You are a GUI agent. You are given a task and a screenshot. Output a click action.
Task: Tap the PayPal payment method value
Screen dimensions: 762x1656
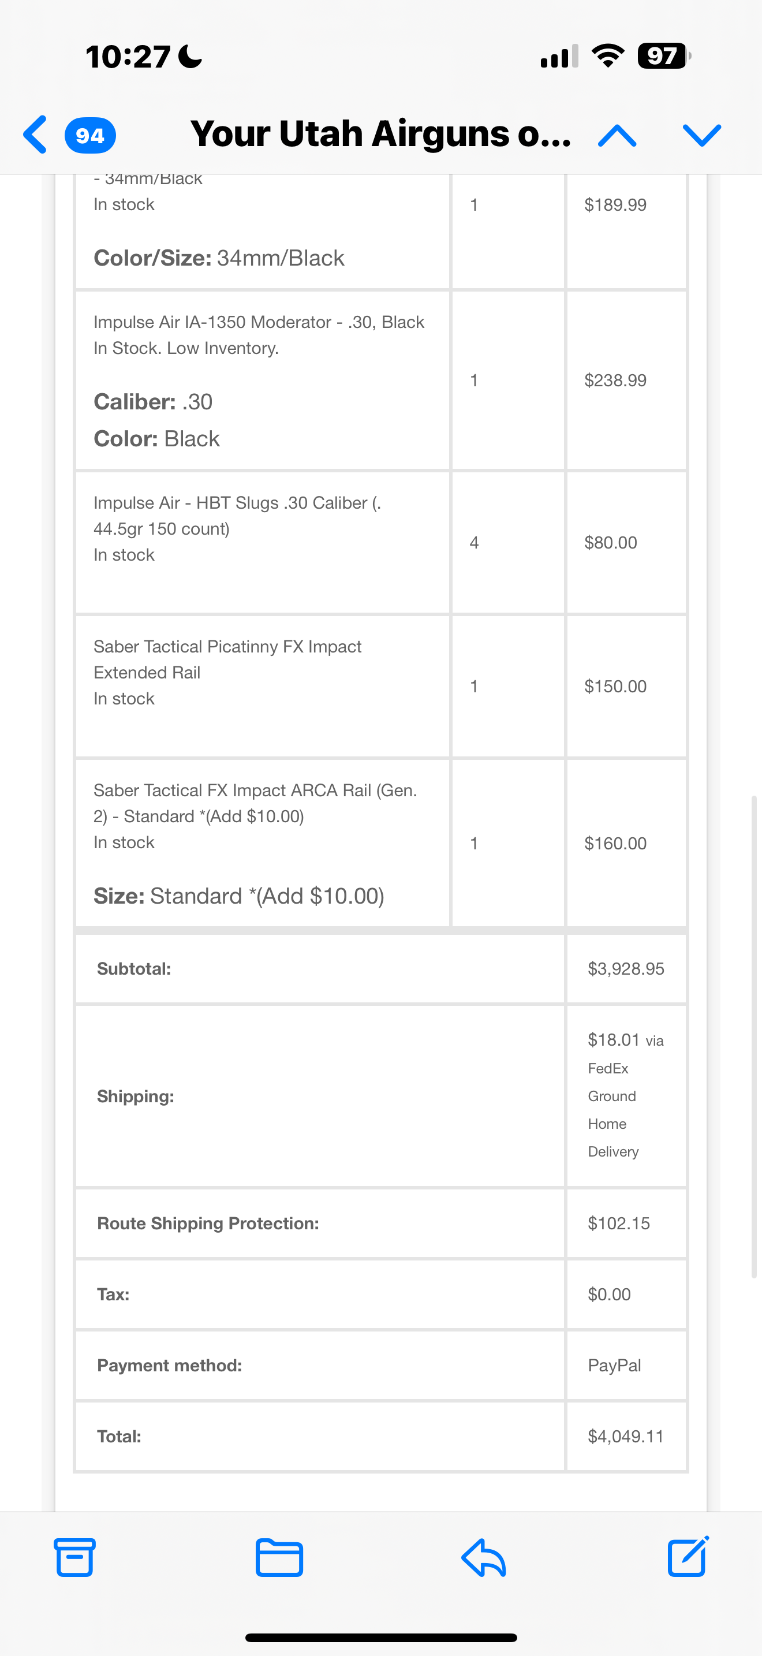[x=614, y=1366]
